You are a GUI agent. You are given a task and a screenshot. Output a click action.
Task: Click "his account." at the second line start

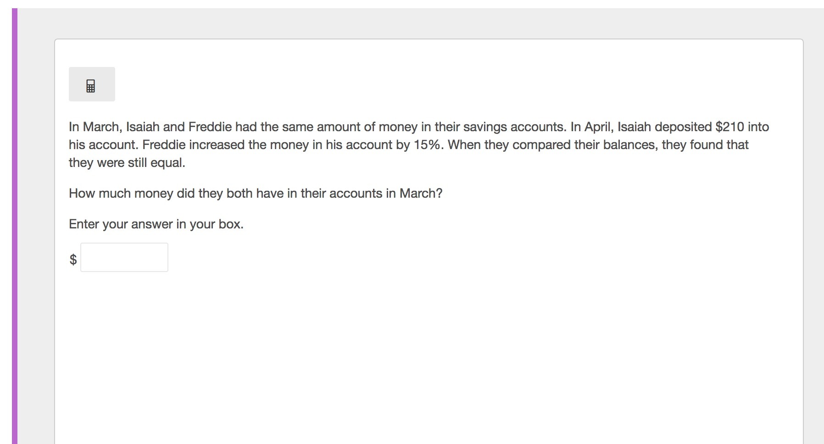tap(104, 144)
